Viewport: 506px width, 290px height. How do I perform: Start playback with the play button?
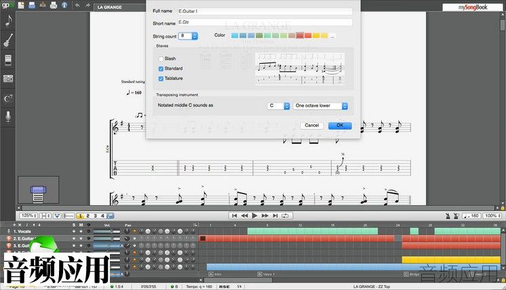[x=254, y=216]
